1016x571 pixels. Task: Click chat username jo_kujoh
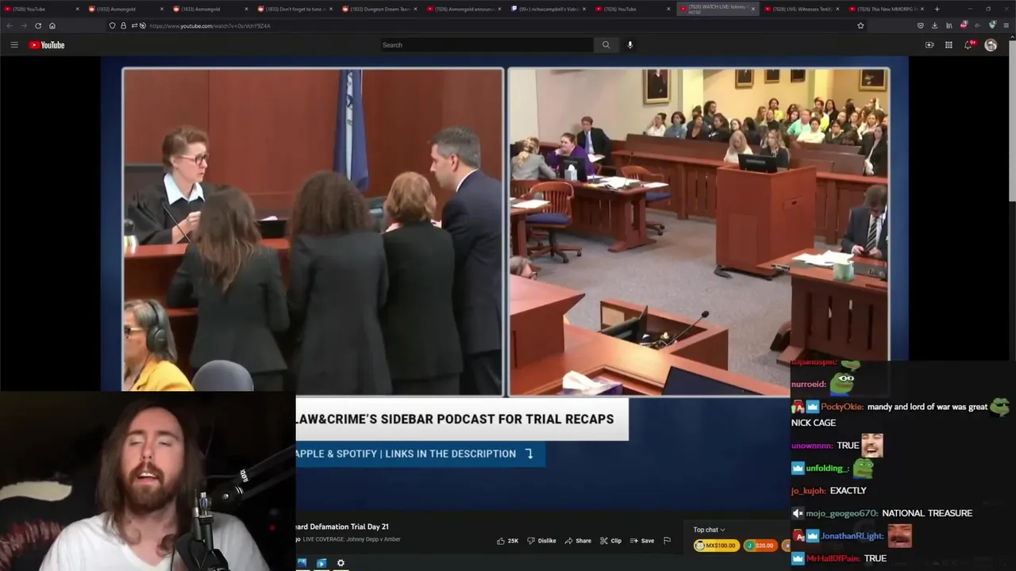(809, 491)
